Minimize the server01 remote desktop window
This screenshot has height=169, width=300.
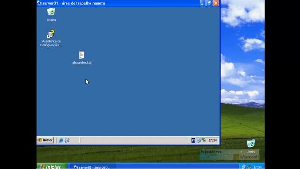pyautogui.click(x=202, y=3)
